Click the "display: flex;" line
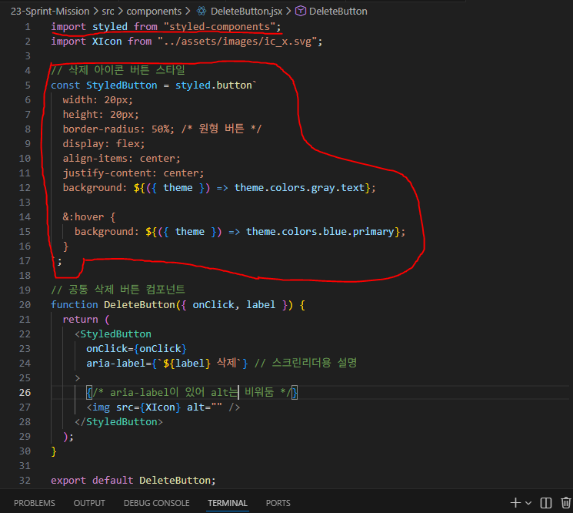Screen dimensions: 573x513 pos(104,144)
